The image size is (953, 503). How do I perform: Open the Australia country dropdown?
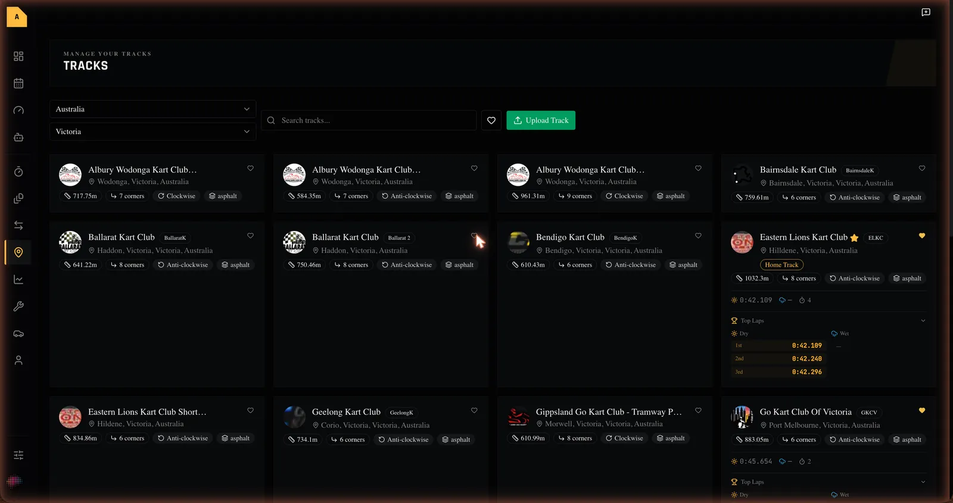153,109
